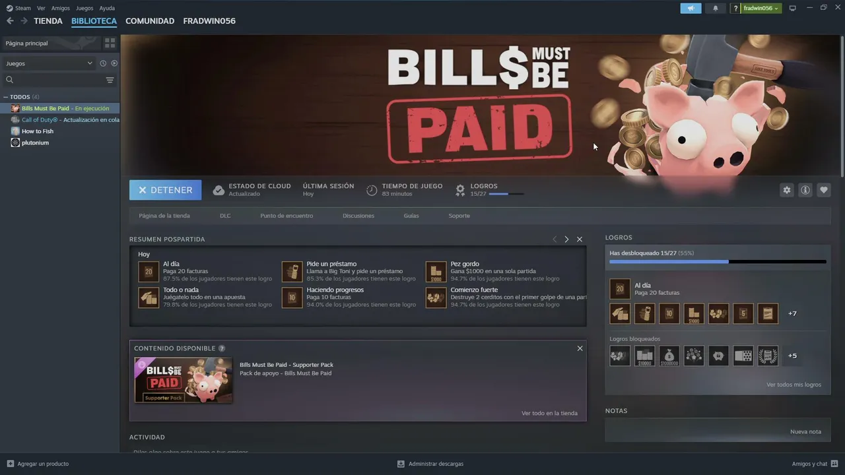Screen dimensions: 845x475
Task: Click the Agregar un producto plus icon
Action: click(x=10, y=464)
